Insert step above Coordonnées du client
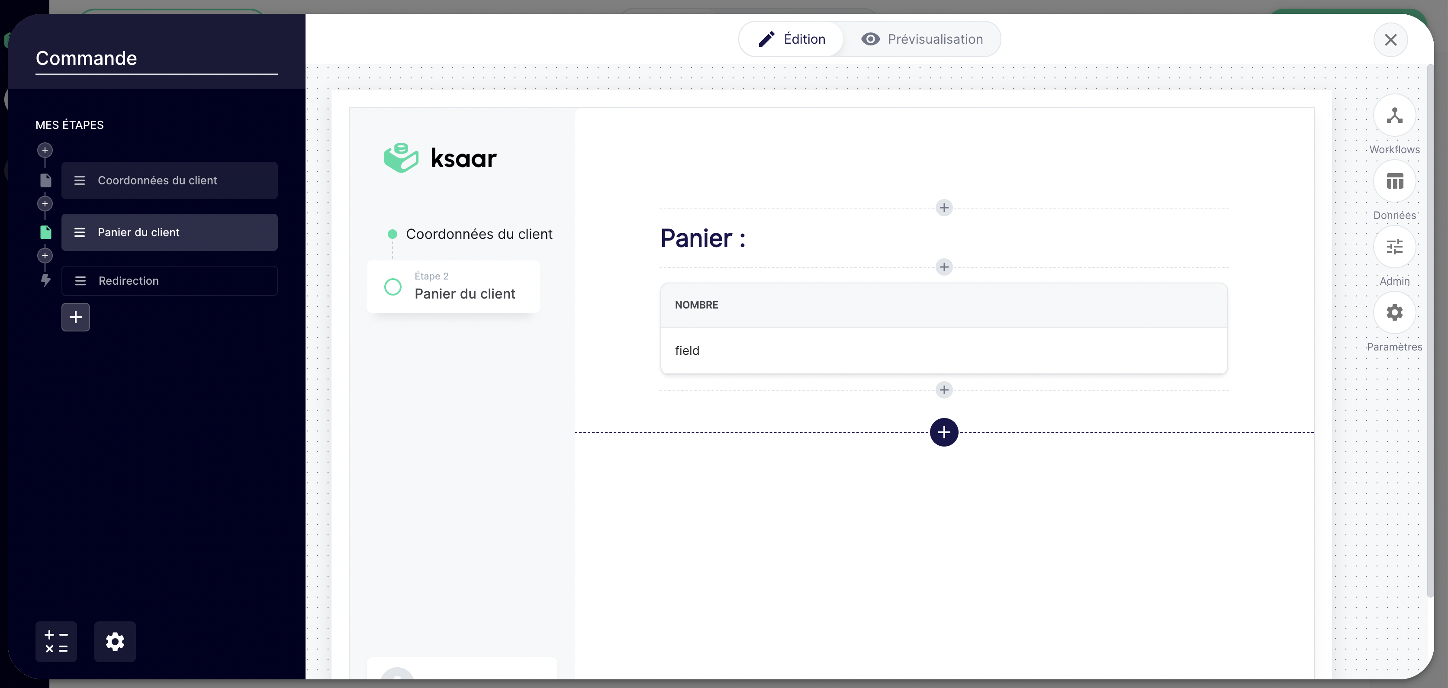Screen dimensions: 1448x688 coord(45,150)
